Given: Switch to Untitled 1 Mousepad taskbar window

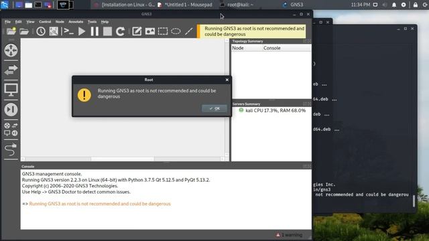Looking at the screenshot, I should point(185,5).
